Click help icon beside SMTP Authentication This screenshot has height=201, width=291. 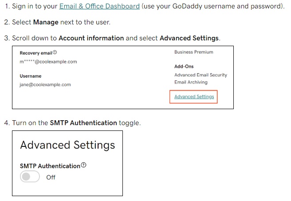84,165
